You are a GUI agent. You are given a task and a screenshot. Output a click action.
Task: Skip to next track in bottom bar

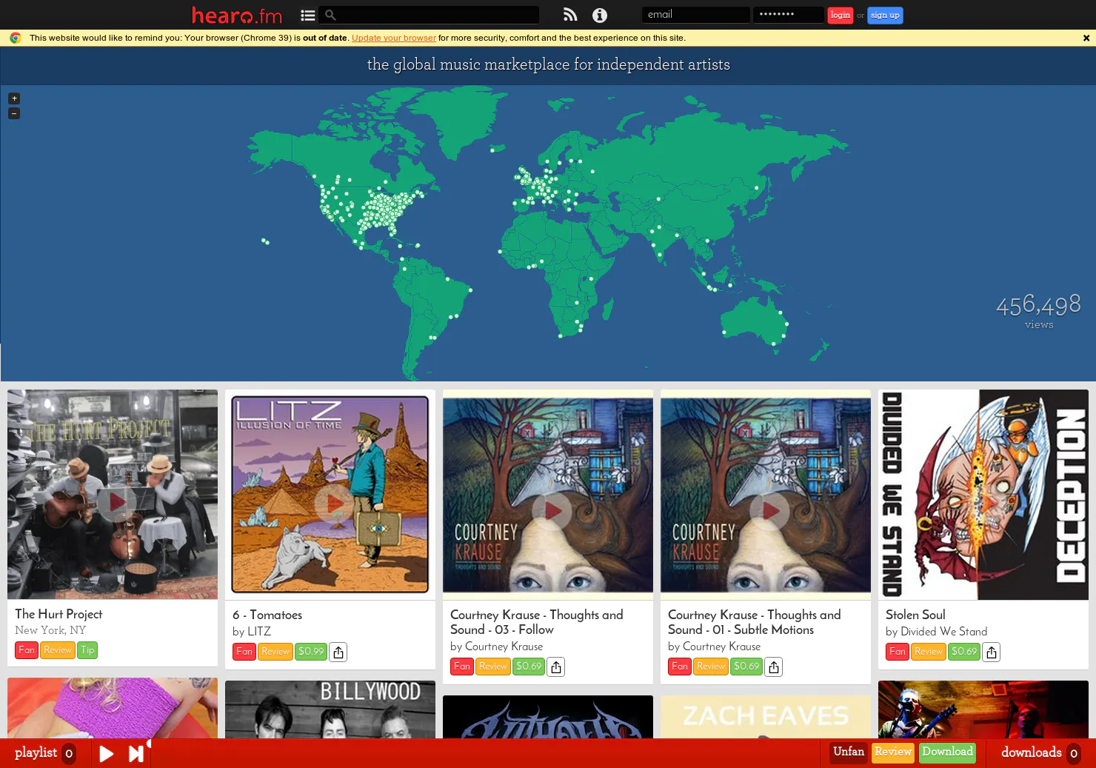click(x=136, y=754)
